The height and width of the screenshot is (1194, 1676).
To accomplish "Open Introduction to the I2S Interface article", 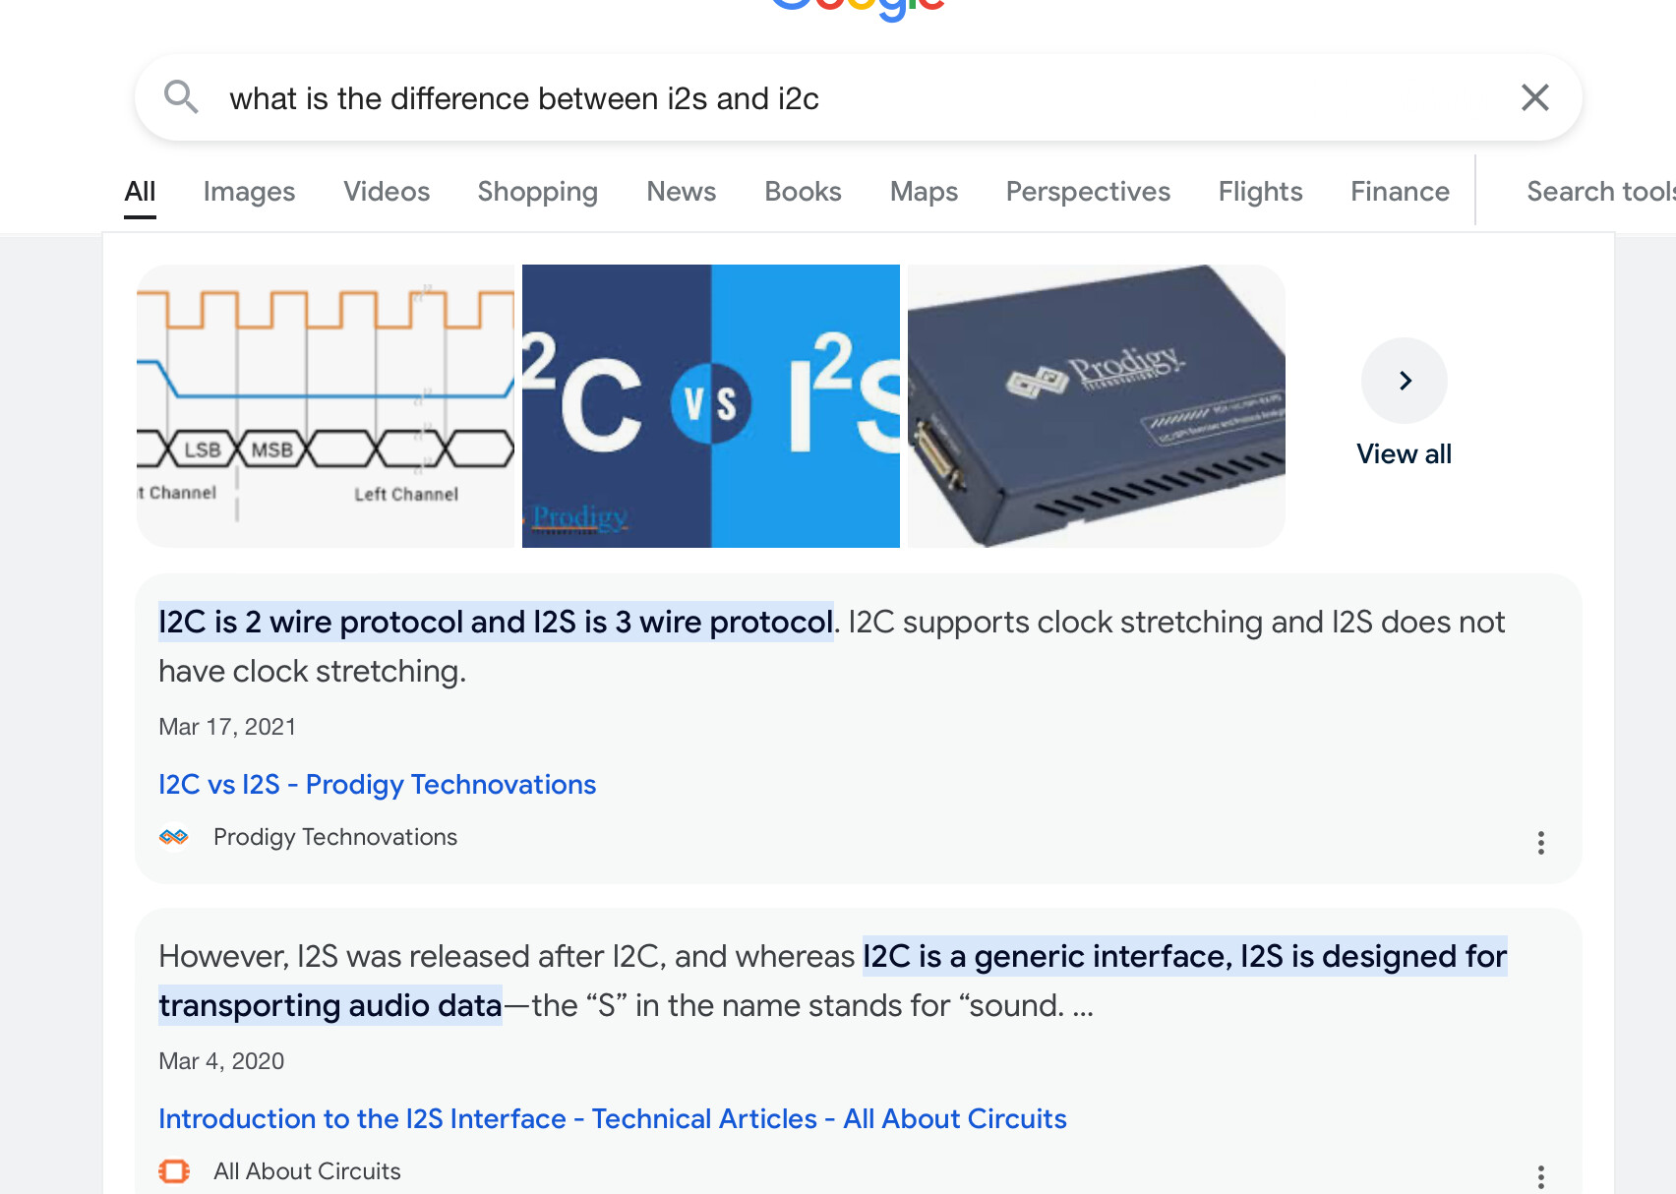I will (x=612, y=1119).
